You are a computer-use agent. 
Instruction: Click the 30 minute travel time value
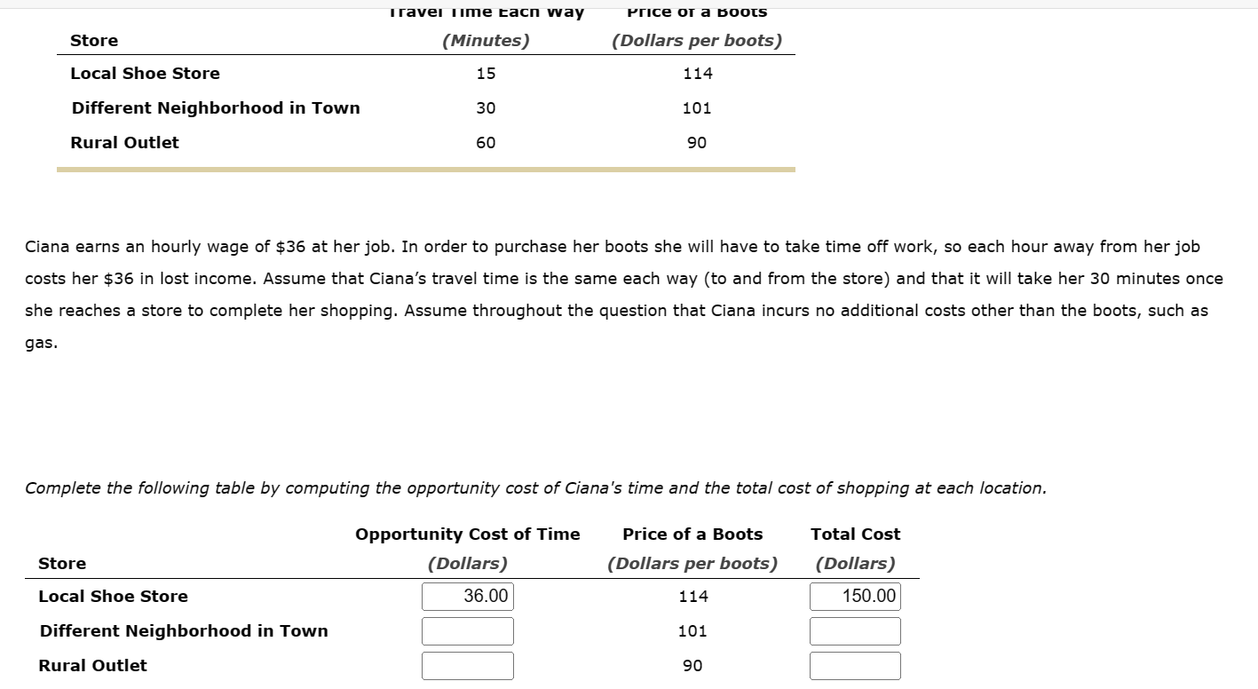click(487, 107)
